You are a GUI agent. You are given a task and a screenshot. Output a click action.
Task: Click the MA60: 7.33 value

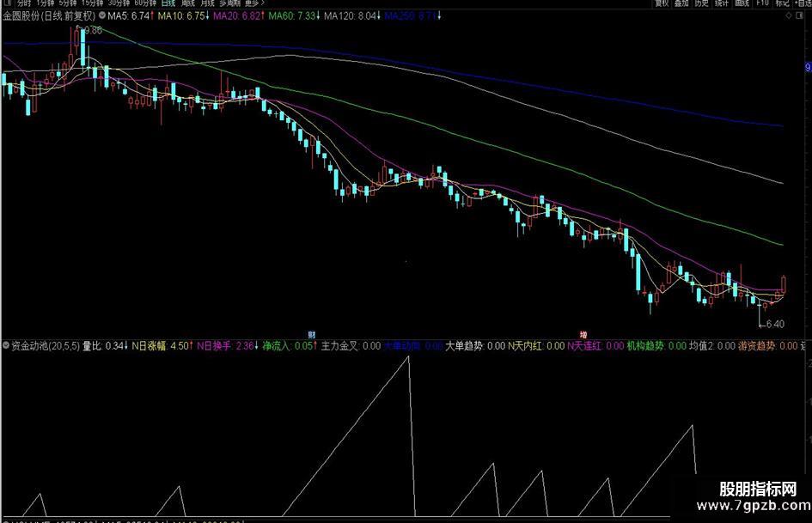294,16
